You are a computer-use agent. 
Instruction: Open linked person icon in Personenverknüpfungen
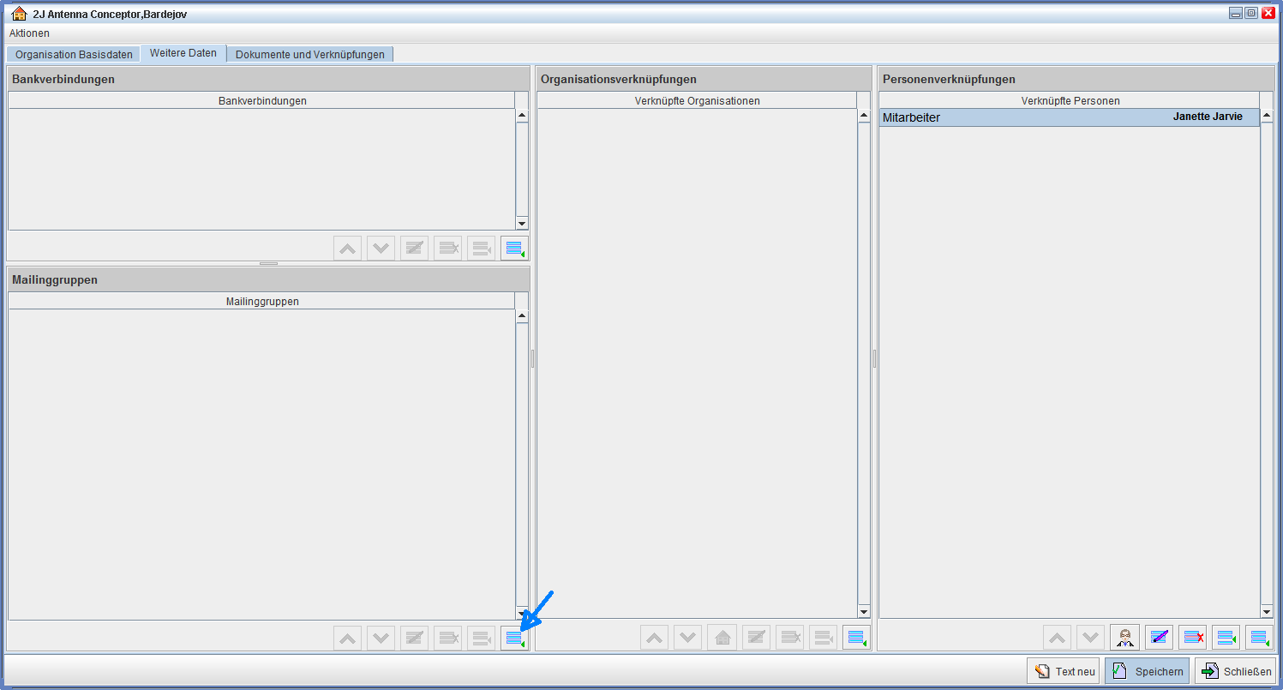pos(1124,638)
